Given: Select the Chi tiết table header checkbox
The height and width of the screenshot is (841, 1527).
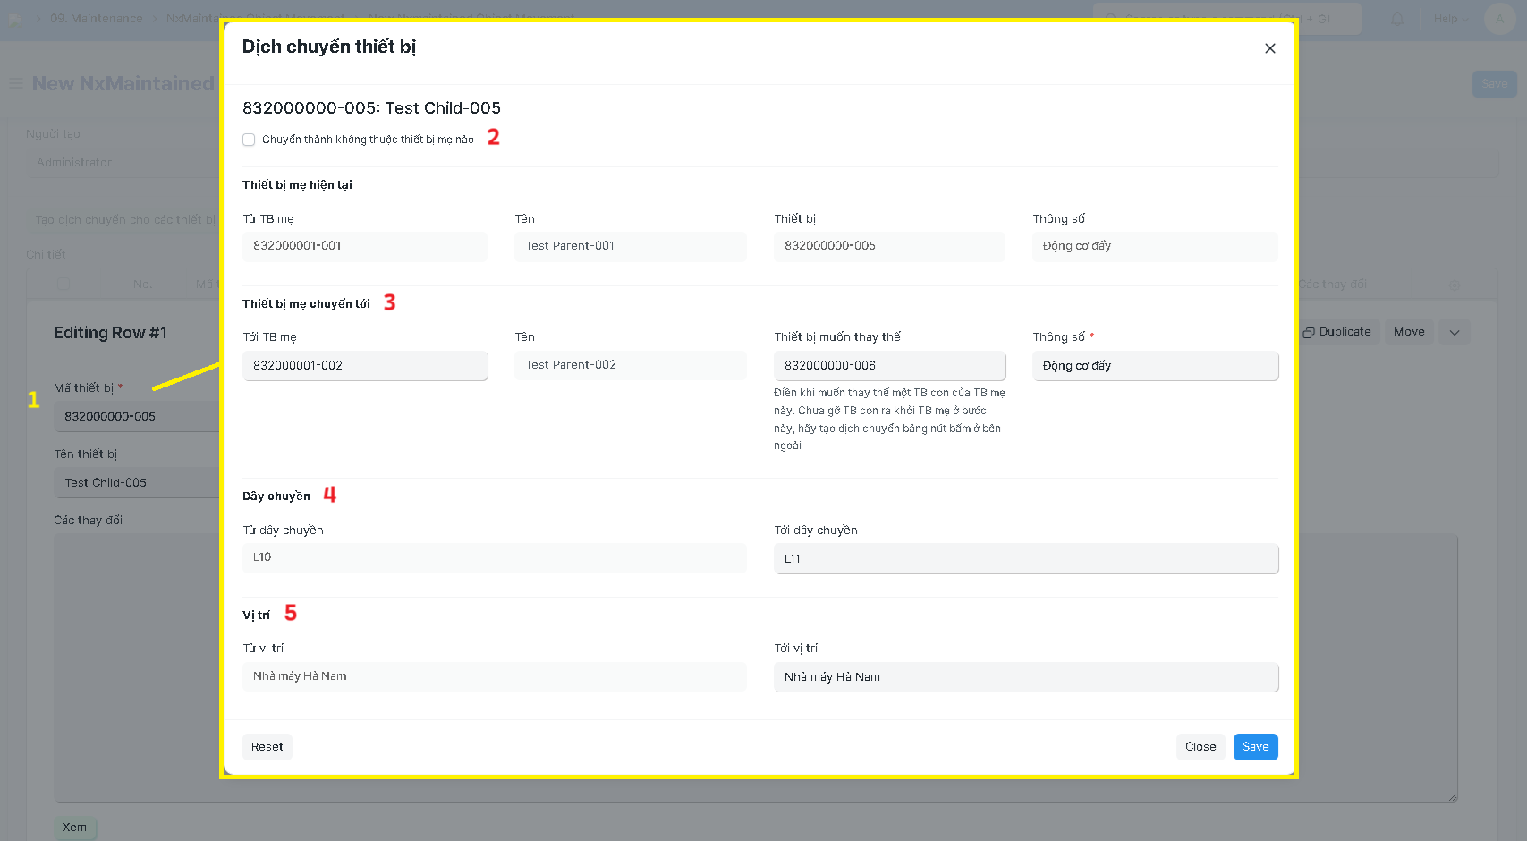Looking at the screenshot, I should coord(63,285).
